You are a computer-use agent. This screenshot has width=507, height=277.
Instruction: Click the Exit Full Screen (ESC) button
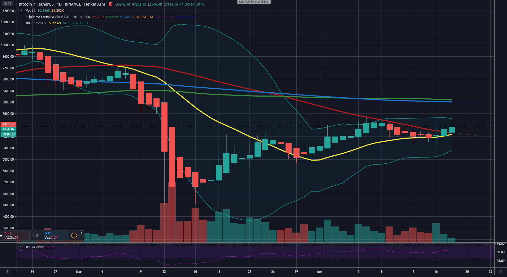pos(253,2)
